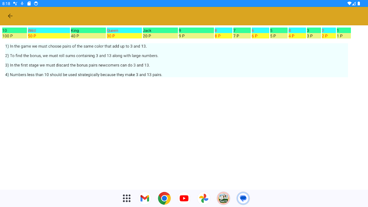Click rule 1 about same color pairs

(76, 46)
